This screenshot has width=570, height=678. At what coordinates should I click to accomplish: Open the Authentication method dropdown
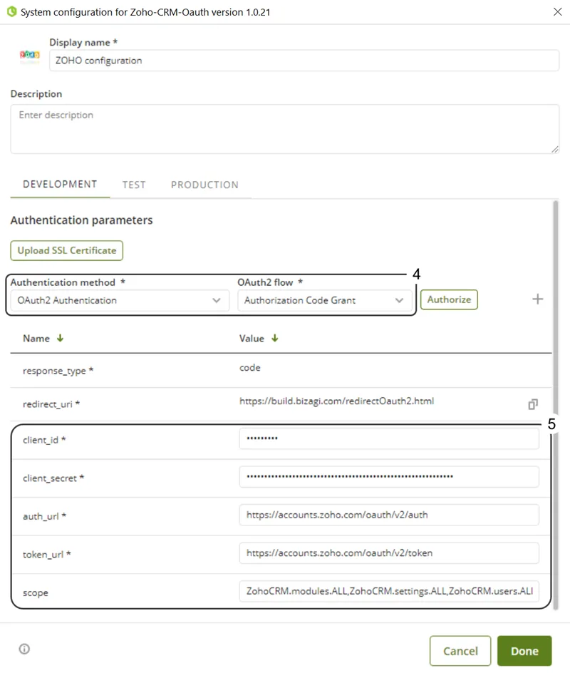tap(120, 300)
